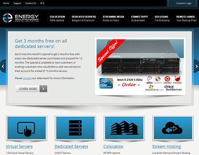Click the arrow beside Learn More
Screen dimensions: 199x155
tap(43, 89)
